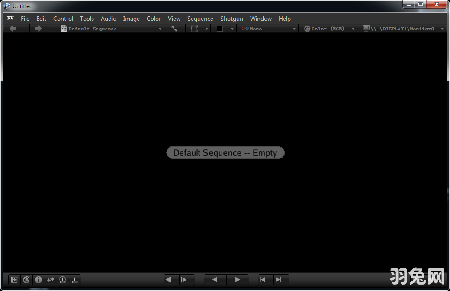
Task: Click the underlined 1 icon in bottom bar
Action: [x=75, y=280]
